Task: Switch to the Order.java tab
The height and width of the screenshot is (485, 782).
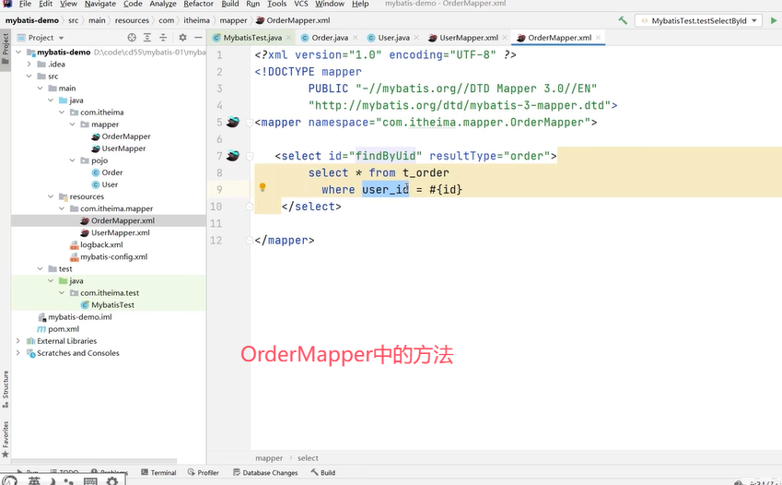Action: pos(330,38)
